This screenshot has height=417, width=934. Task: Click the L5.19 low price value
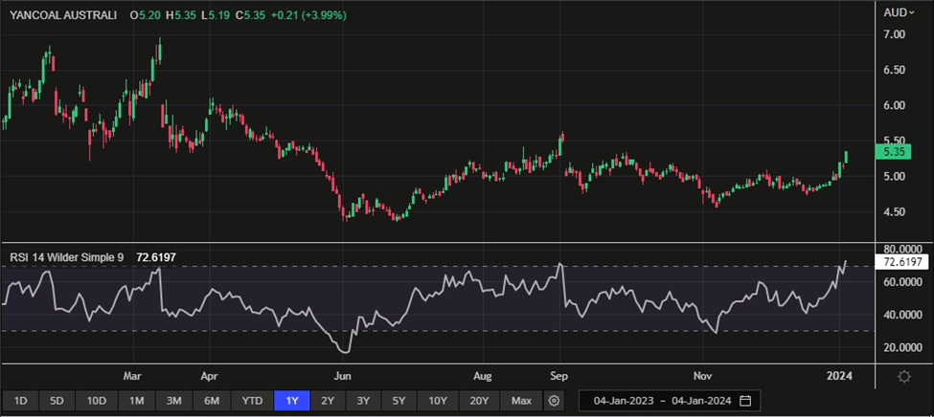click(x=215, y=15)
